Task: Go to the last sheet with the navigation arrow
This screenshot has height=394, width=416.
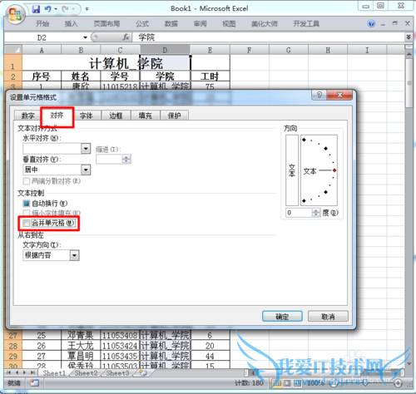Action: [32, 372]
